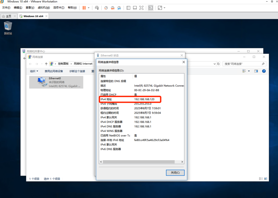Click the 属性 column header
This screenshot has width=278, height=198.
coord(116,76)
